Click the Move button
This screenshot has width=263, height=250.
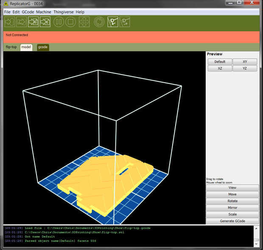tap(232, 194)
